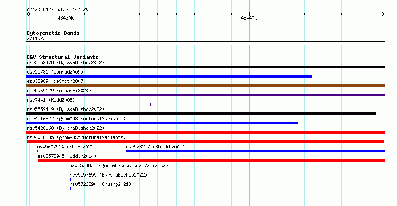Open nsv528292 (Shaikh2009) label
This screenshot has width=397, height=206.
click(155, 147)
